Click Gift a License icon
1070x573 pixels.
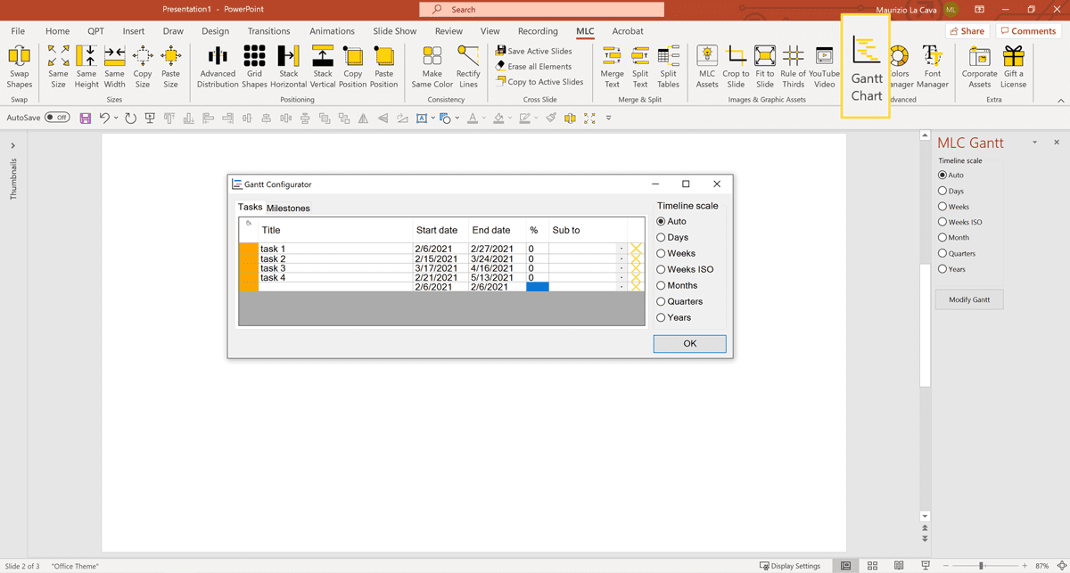tap(1013, 66)
